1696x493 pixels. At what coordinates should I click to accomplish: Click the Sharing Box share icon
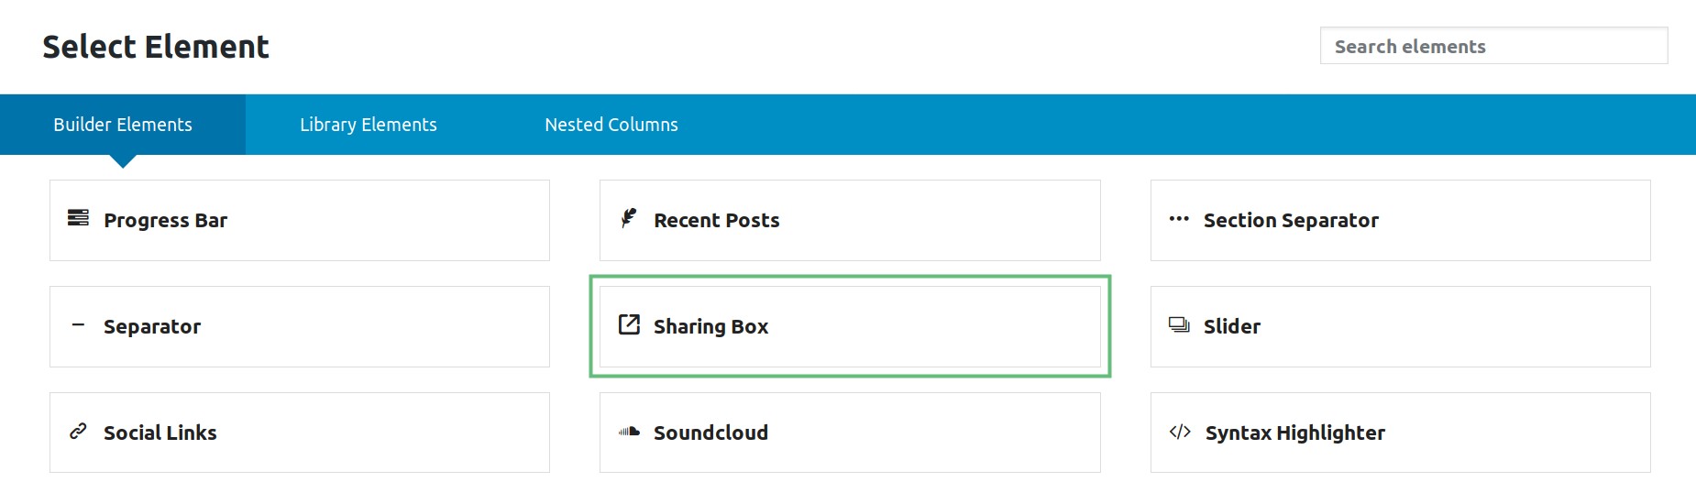point(629,324)
